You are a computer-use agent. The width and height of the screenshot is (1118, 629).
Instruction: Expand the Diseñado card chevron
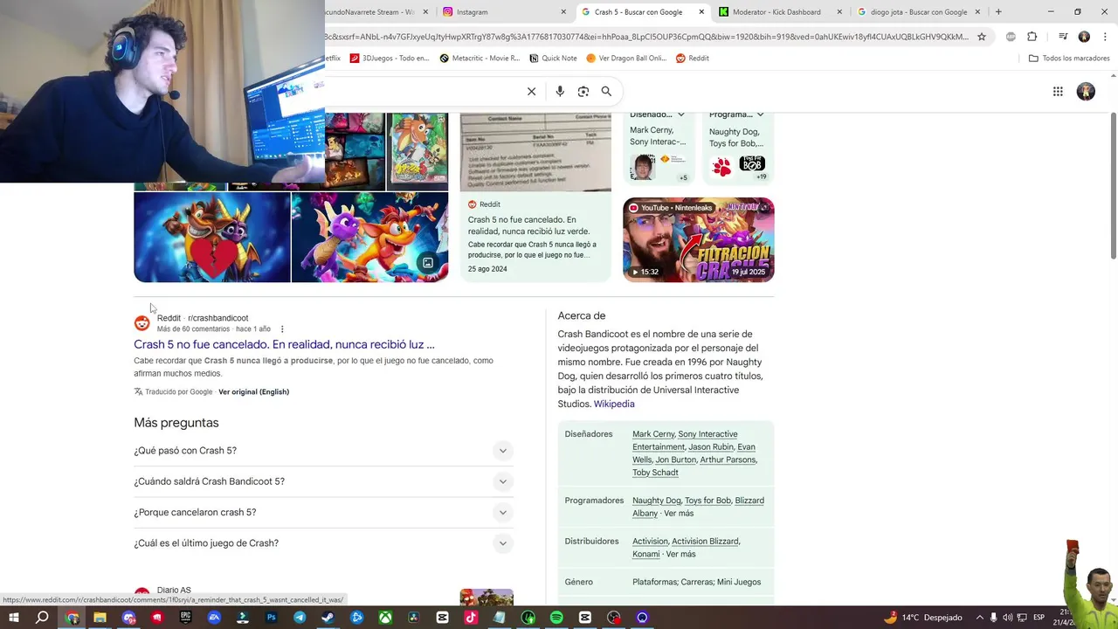pyautogui.click(x=681, y=114)
